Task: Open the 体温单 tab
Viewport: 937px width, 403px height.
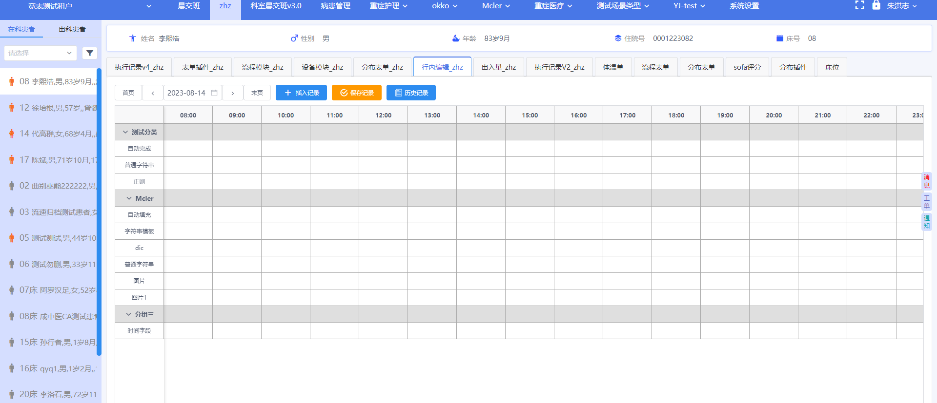Action: [613, 67]
